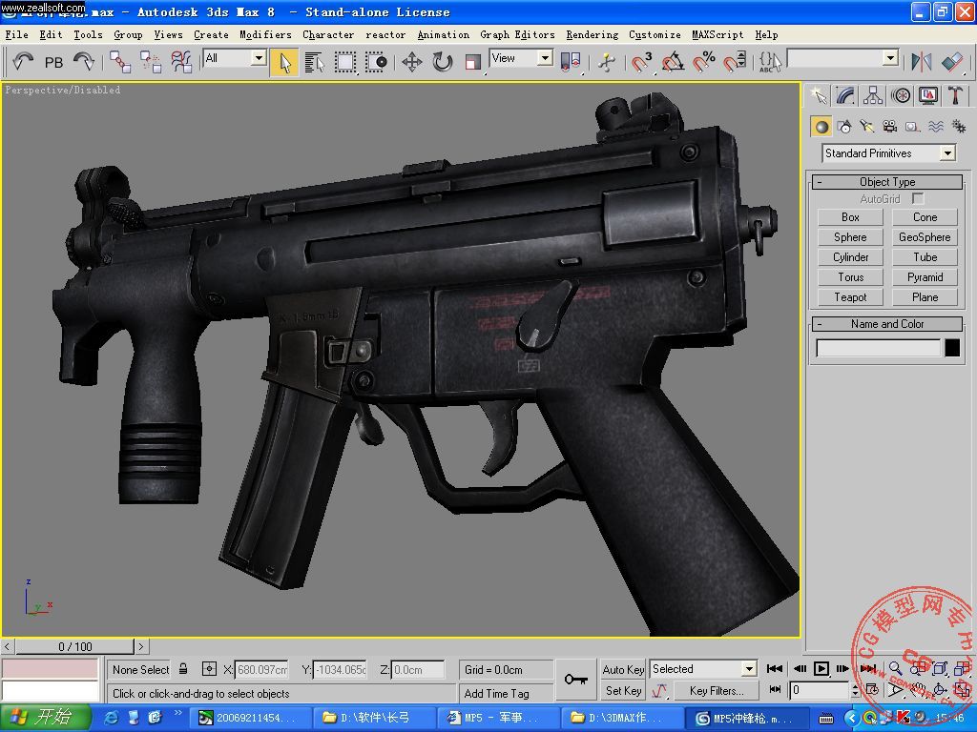Enable the Angle Snap toggle
The height and width of the screenshot is (732, 977).
click(x=675, y=62)
